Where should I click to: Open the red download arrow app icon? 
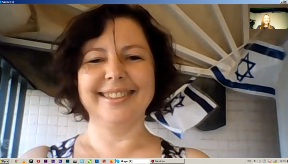point(38,161)
